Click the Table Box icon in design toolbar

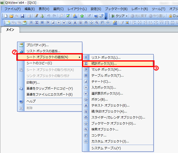[x=42, y=23]
